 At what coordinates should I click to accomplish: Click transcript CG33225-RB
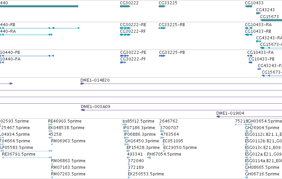pyautogui.click(x=162, y=28)
